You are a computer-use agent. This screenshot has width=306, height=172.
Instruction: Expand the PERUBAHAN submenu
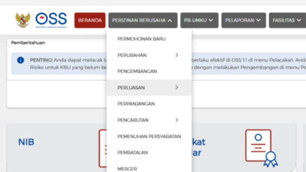pos(149,55)
